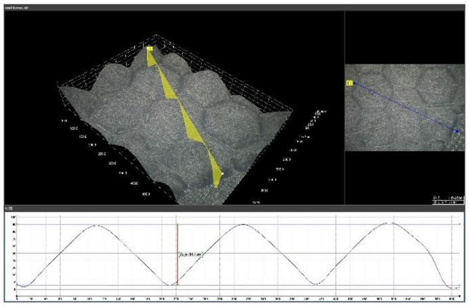Click the height axis label beside 3D view
Viewport: 469px width, 306px height.
(318, 112)
